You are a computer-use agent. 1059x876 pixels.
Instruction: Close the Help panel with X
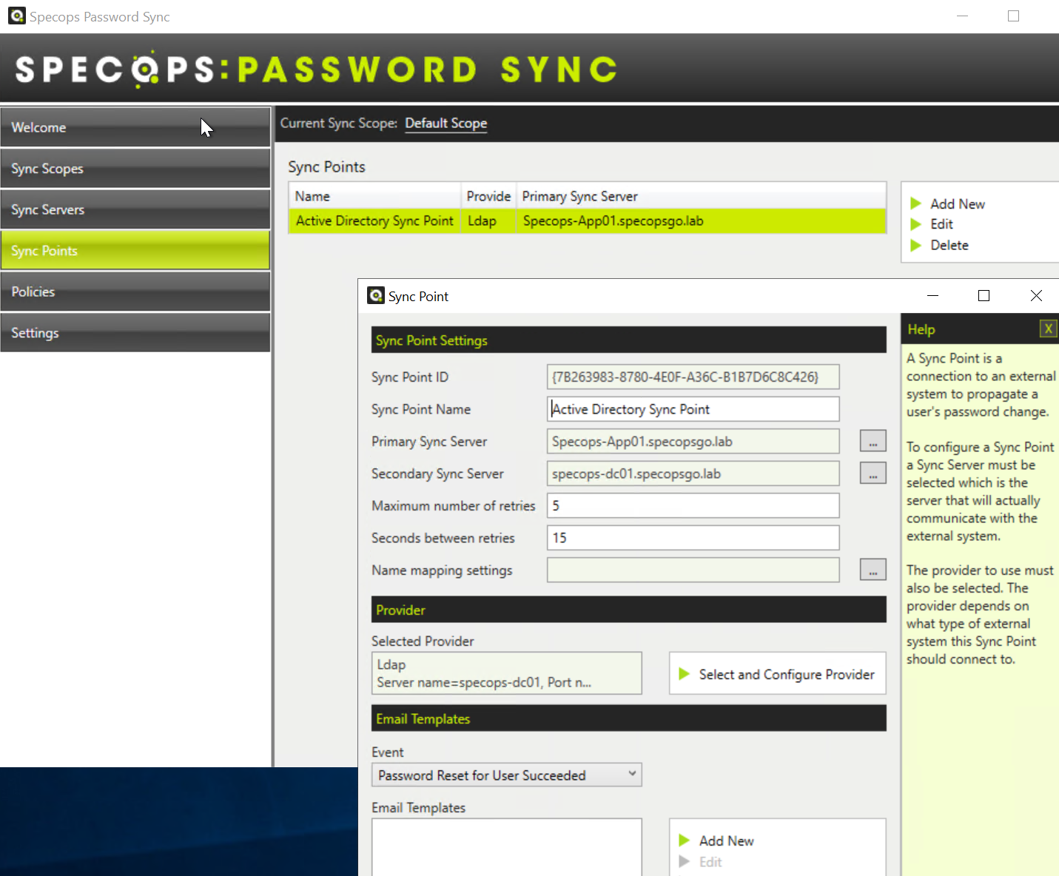click(1048, 329)
